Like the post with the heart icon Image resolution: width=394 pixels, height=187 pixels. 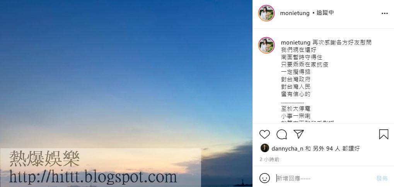(264, 134)
